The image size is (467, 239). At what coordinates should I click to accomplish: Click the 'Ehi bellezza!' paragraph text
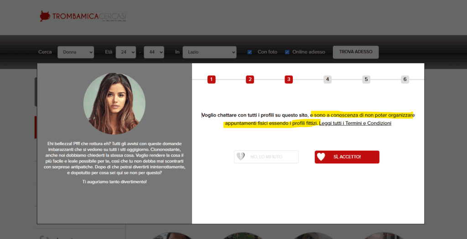tap(114, 158)
